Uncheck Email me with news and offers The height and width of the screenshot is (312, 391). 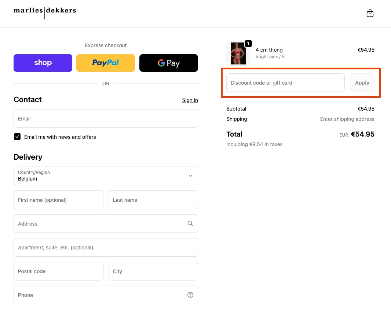pyautogui.click(x=17, y=137)
